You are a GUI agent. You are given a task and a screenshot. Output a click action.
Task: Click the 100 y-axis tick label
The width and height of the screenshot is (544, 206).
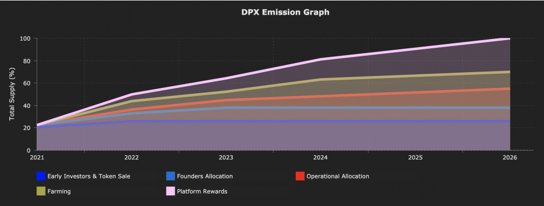point(26,38)
